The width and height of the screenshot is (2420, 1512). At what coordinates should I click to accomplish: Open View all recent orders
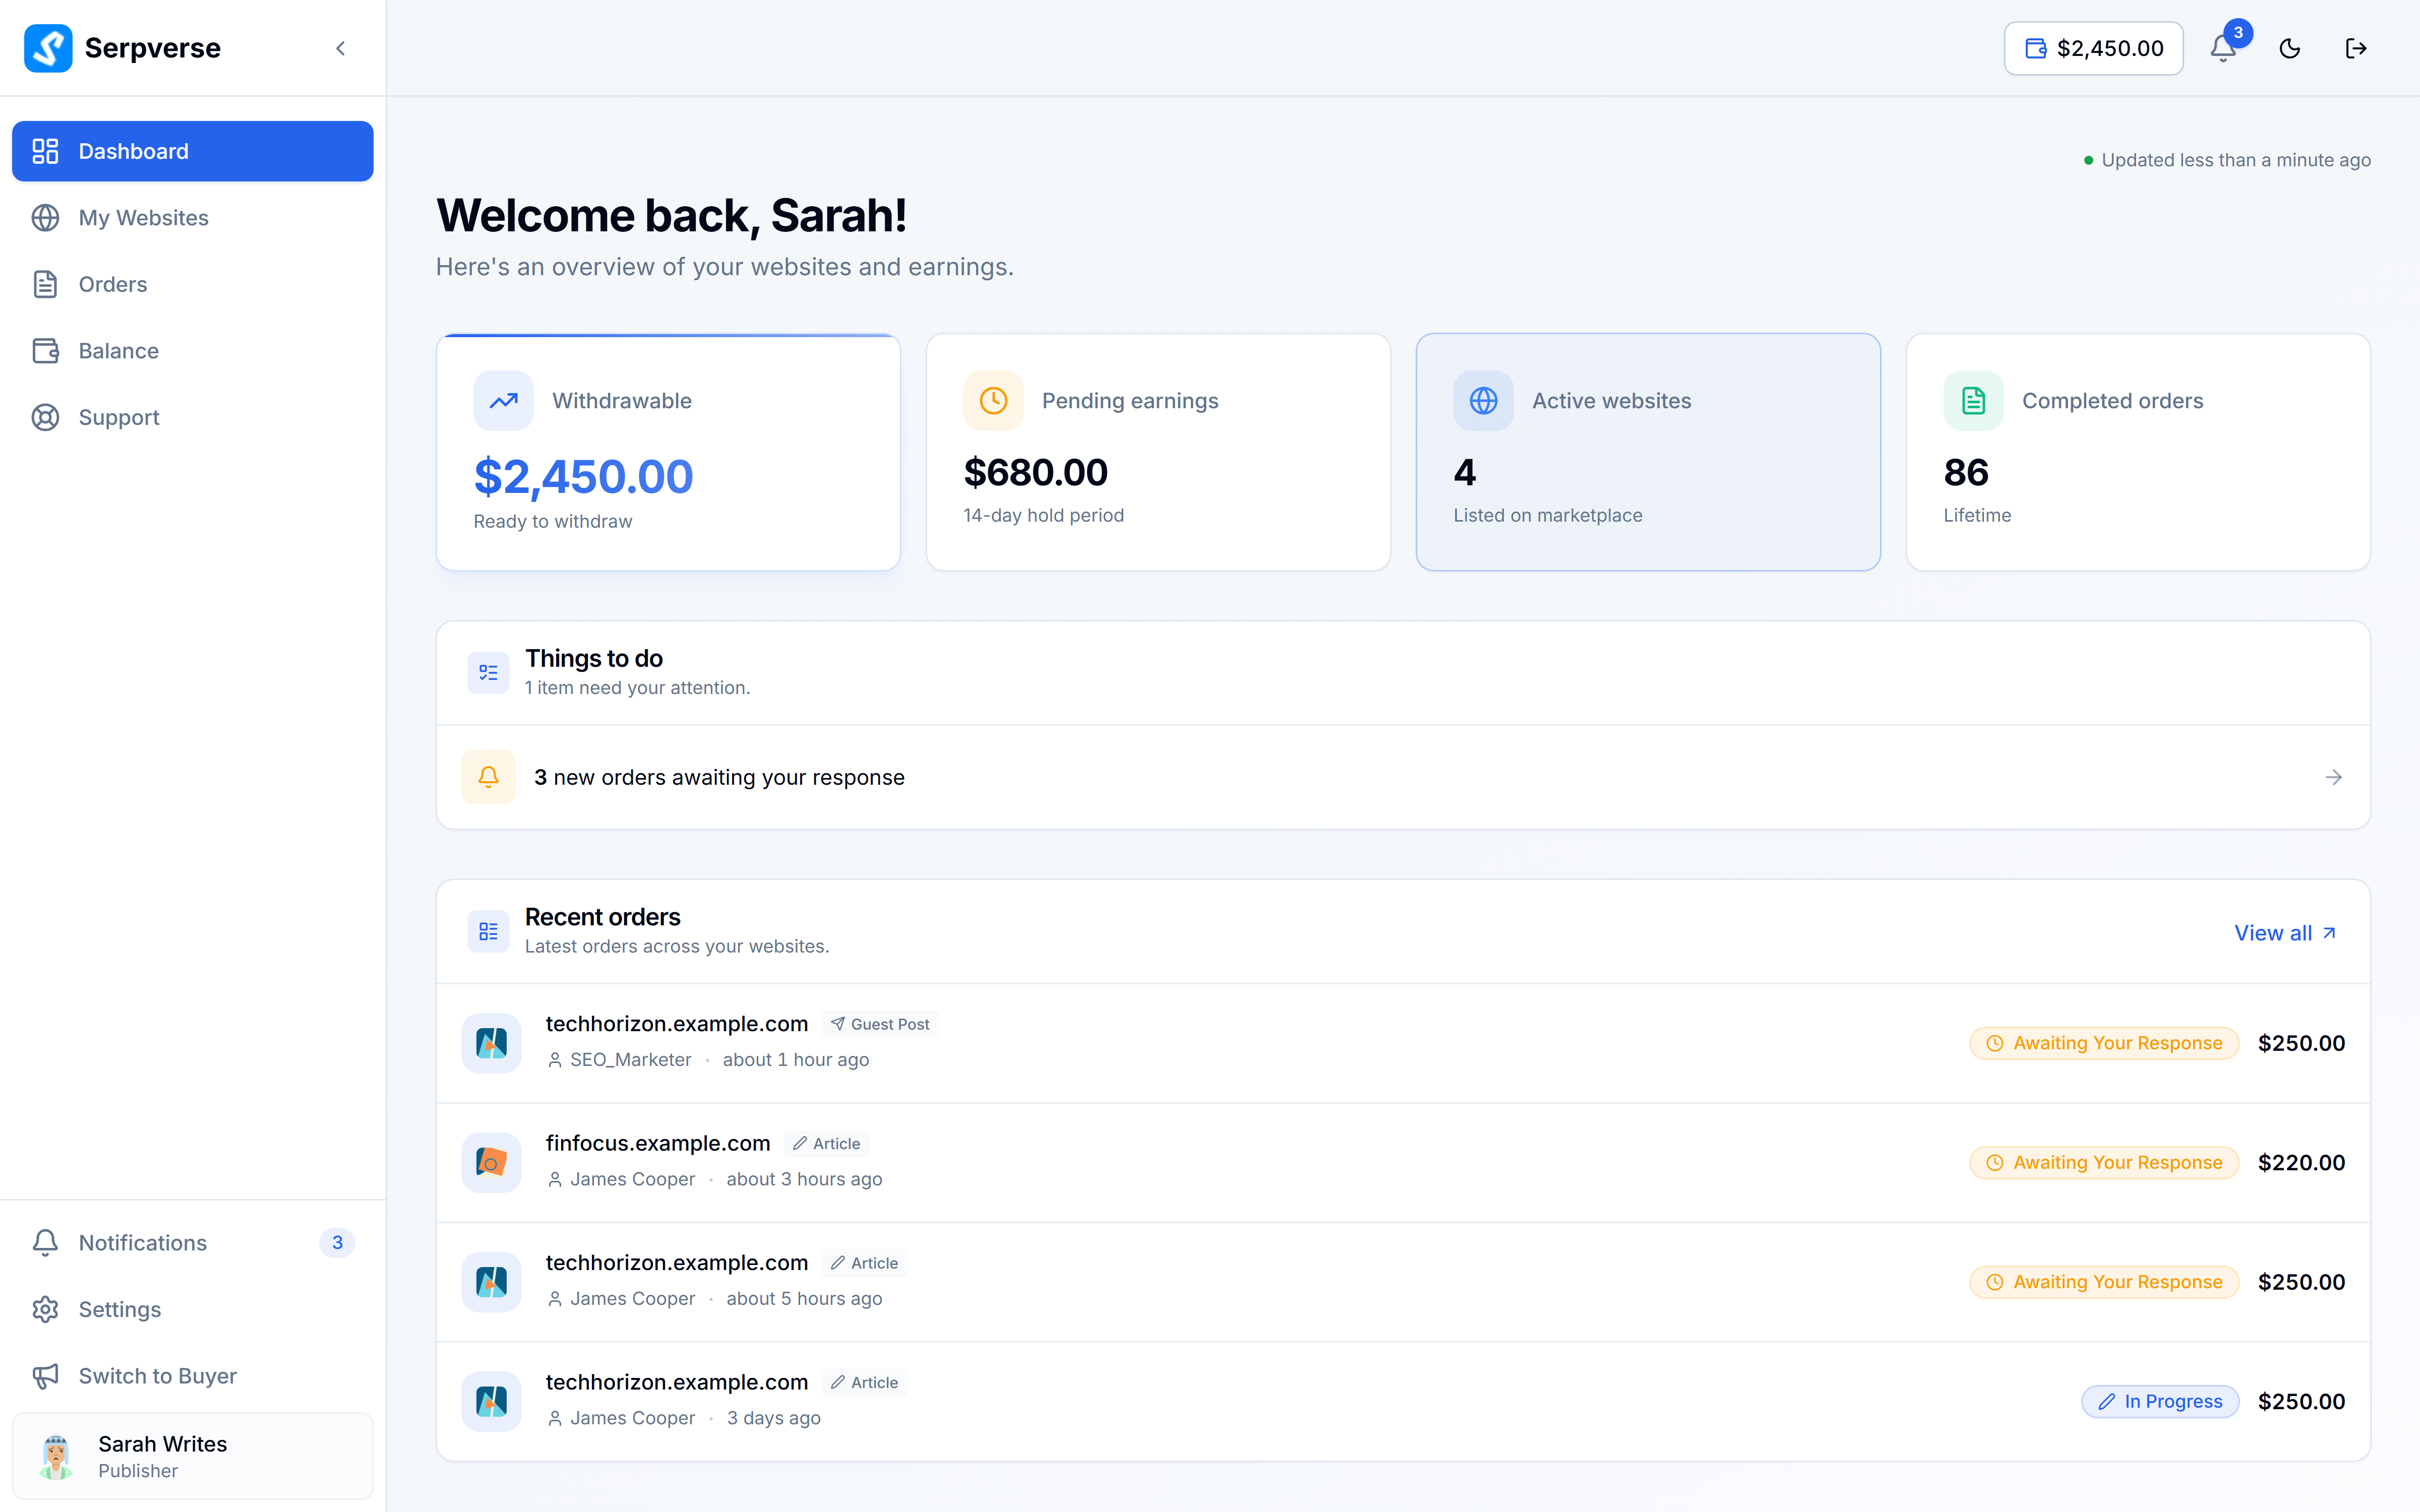[x=2285, y=933]
